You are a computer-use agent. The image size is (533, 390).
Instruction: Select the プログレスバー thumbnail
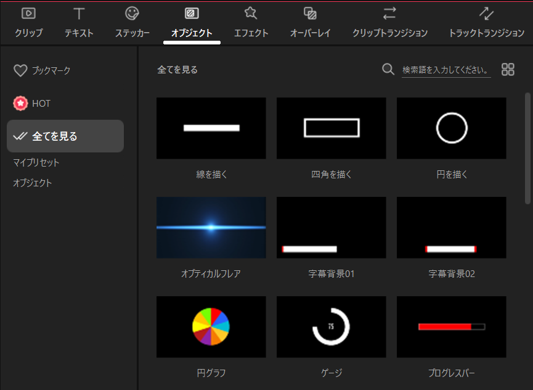coord(451,326)
